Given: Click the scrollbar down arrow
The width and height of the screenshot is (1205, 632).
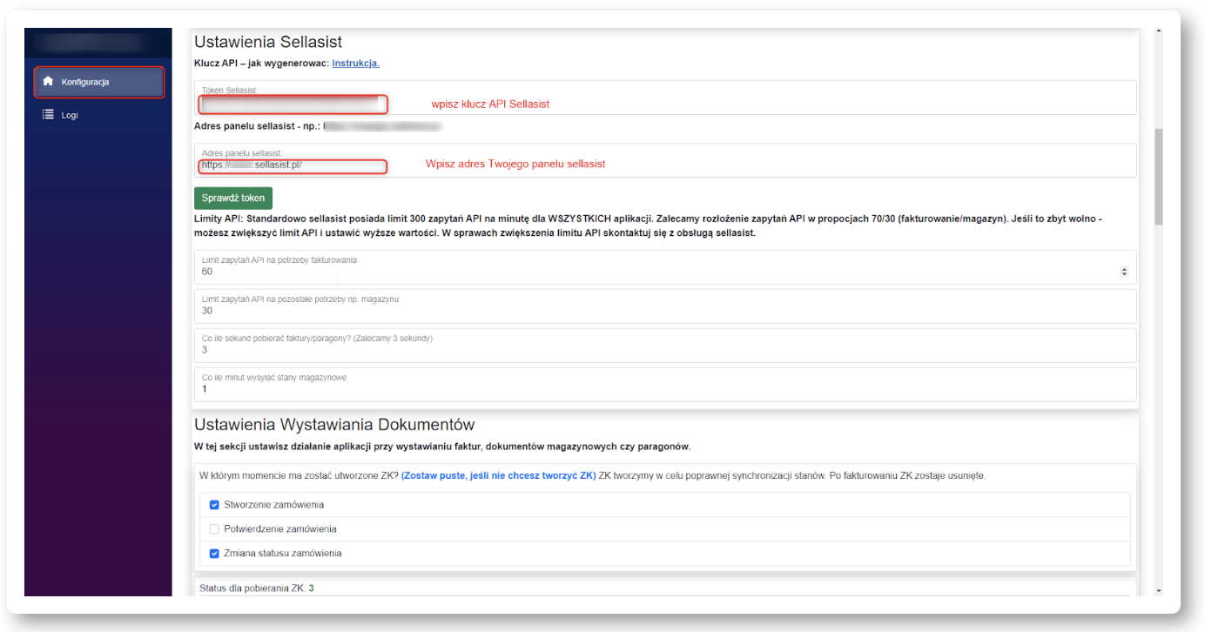Looking at the screenshot, I should 1158,590.
